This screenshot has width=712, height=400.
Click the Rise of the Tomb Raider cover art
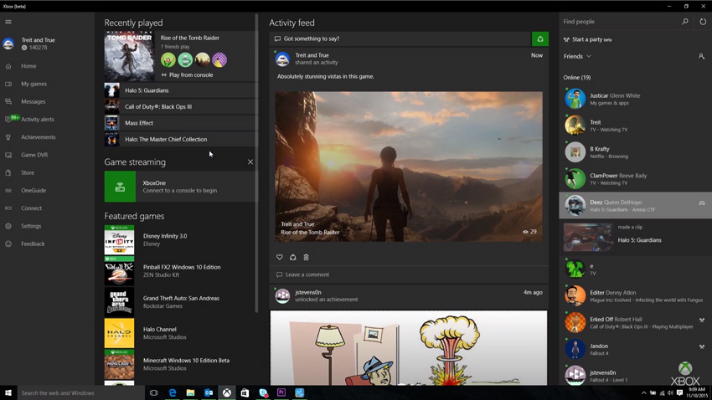(129, 56)
